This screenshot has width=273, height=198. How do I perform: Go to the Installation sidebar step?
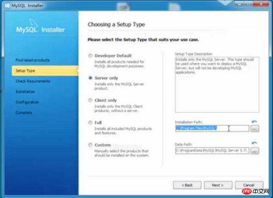click(25, 92)
